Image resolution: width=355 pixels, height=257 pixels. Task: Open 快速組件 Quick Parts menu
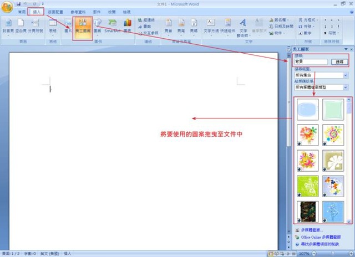click(x=227, y=27)
